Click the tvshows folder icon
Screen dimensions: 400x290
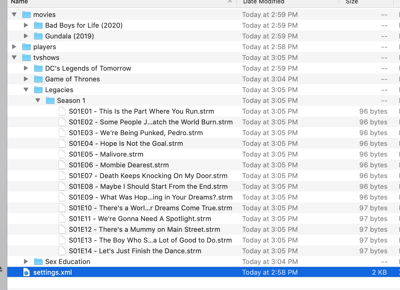pos(27,57)
